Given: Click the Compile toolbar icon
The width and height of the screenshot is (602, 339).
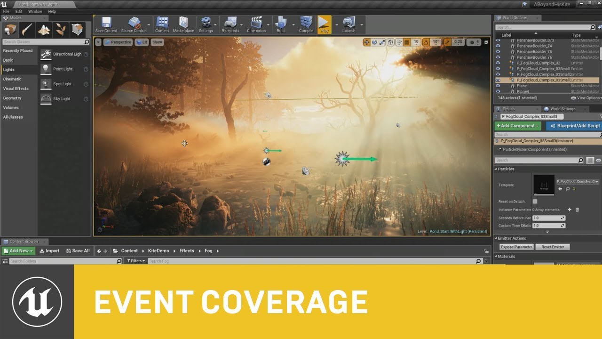Looking at the screenshot, I should [306, 23].
